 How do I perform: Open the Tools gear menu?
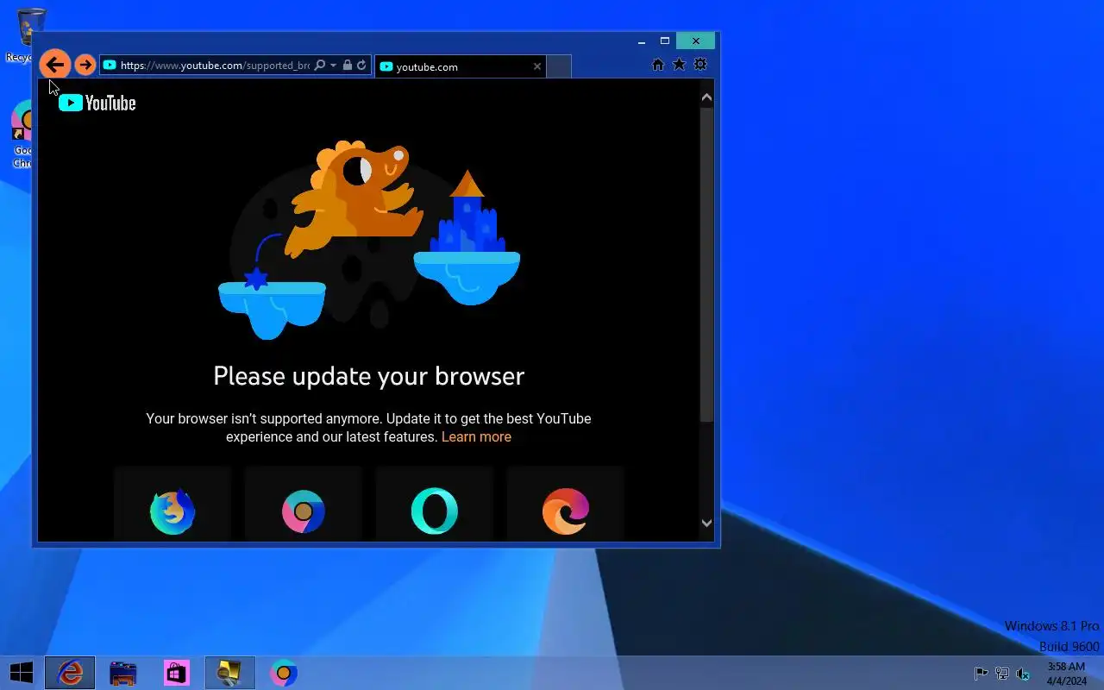coord(700,65)
